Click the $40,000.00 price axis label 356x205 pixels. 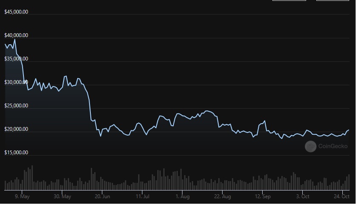(16, 35)
